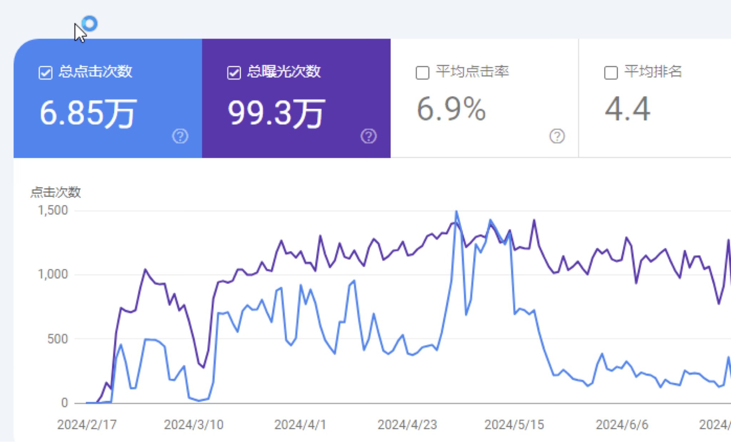Click help icon in total clicks card
The height and width of the screenshot is (442, 731).
[180, 136]
